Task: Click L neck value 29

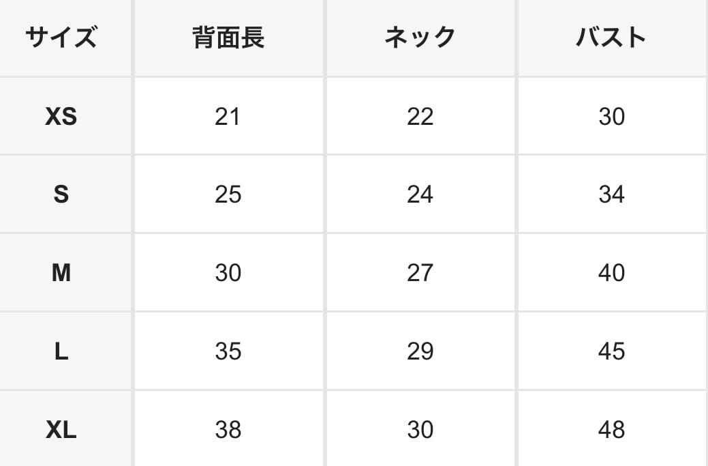Action: point(420,351)
